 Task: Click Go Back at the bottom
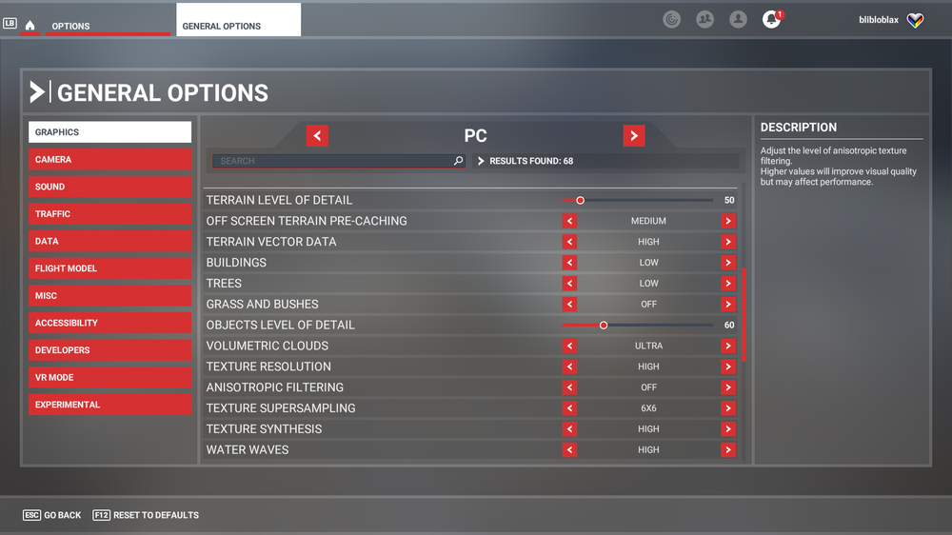[x=53, y=515]
